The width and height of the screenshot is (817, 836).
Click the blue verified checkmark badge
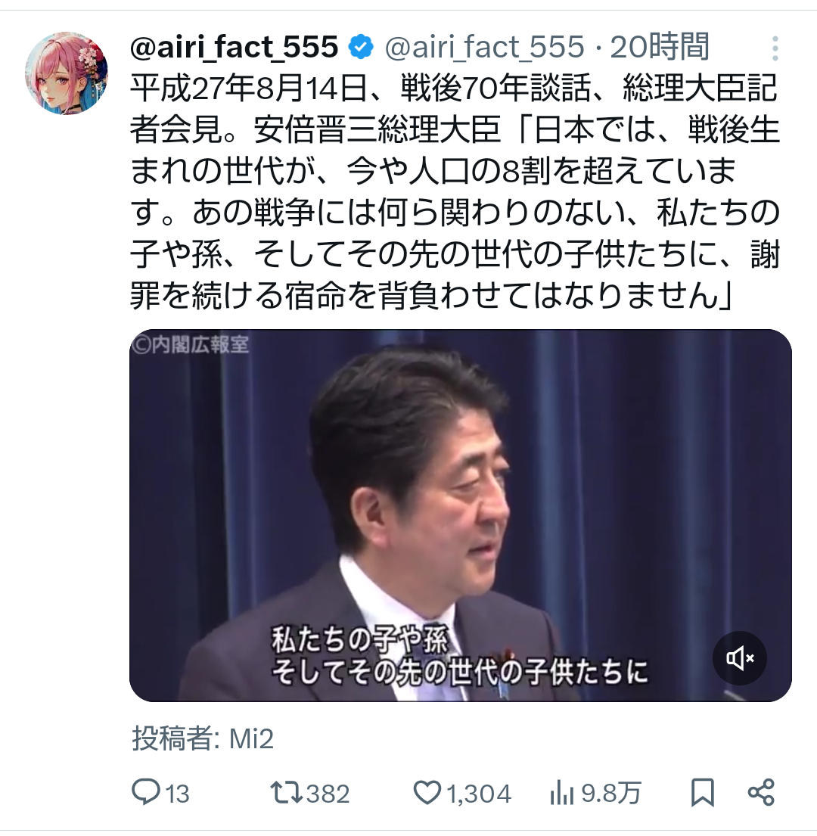[x=361, y=48]
